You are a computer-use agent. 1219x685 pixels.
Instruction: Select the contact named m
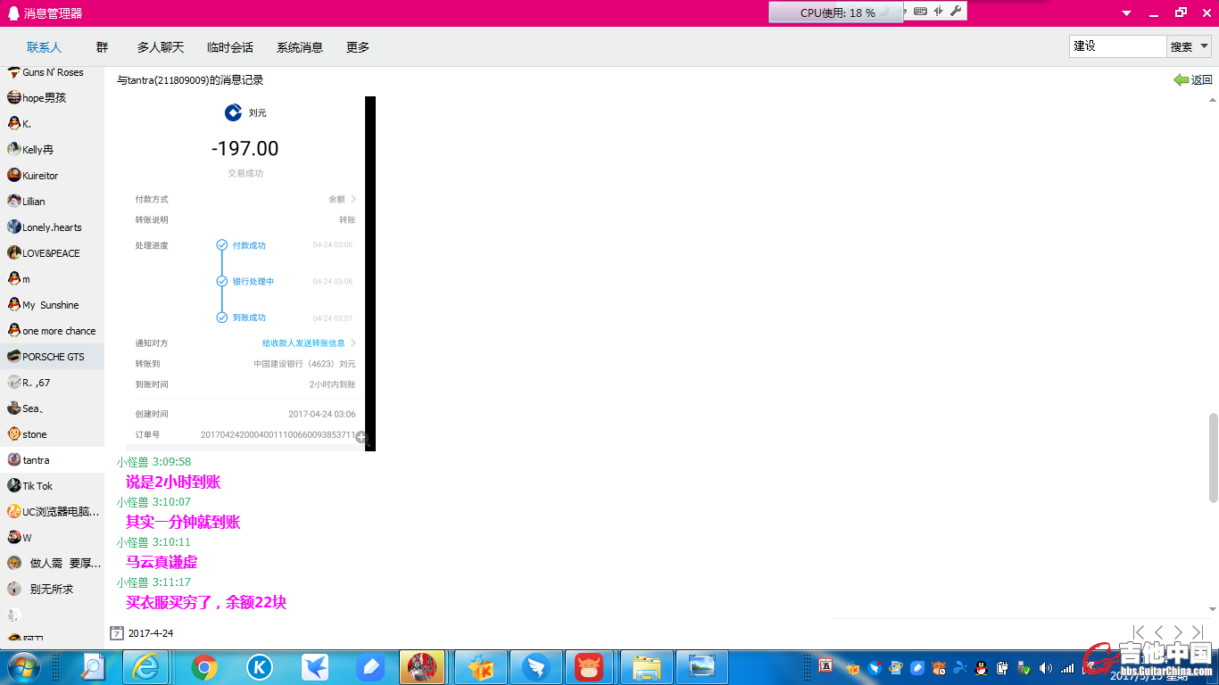52,279
